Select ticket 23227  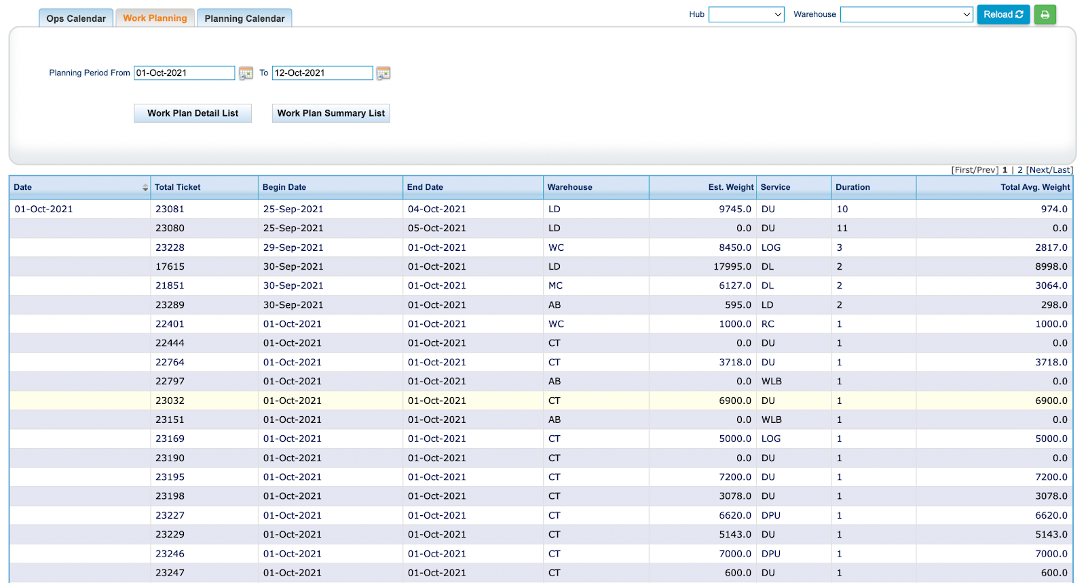170,516
